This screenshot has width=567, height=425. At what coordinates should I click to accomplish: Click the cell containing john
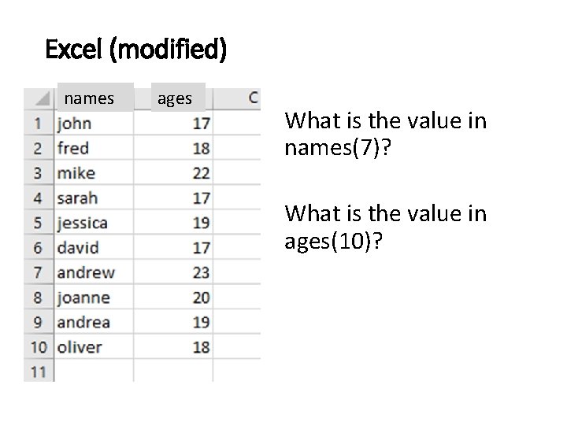pyautogui.click(x=94, y=124)
